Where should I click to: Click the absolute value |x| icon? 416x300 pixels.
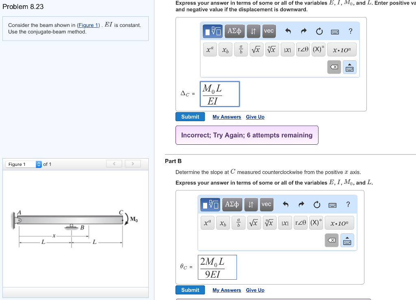click(x=287, y=49)
